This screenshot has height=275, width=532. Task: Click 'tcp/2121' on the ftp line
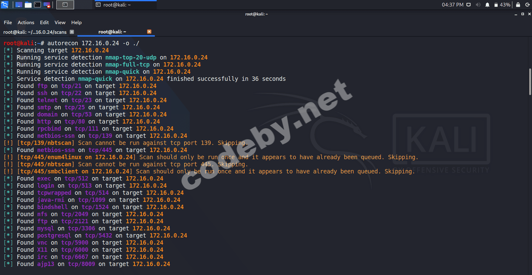(74, 221)
